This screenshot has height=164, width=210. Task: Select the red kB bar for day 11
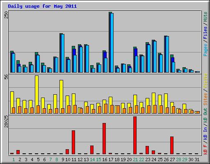tap(73, 142)
